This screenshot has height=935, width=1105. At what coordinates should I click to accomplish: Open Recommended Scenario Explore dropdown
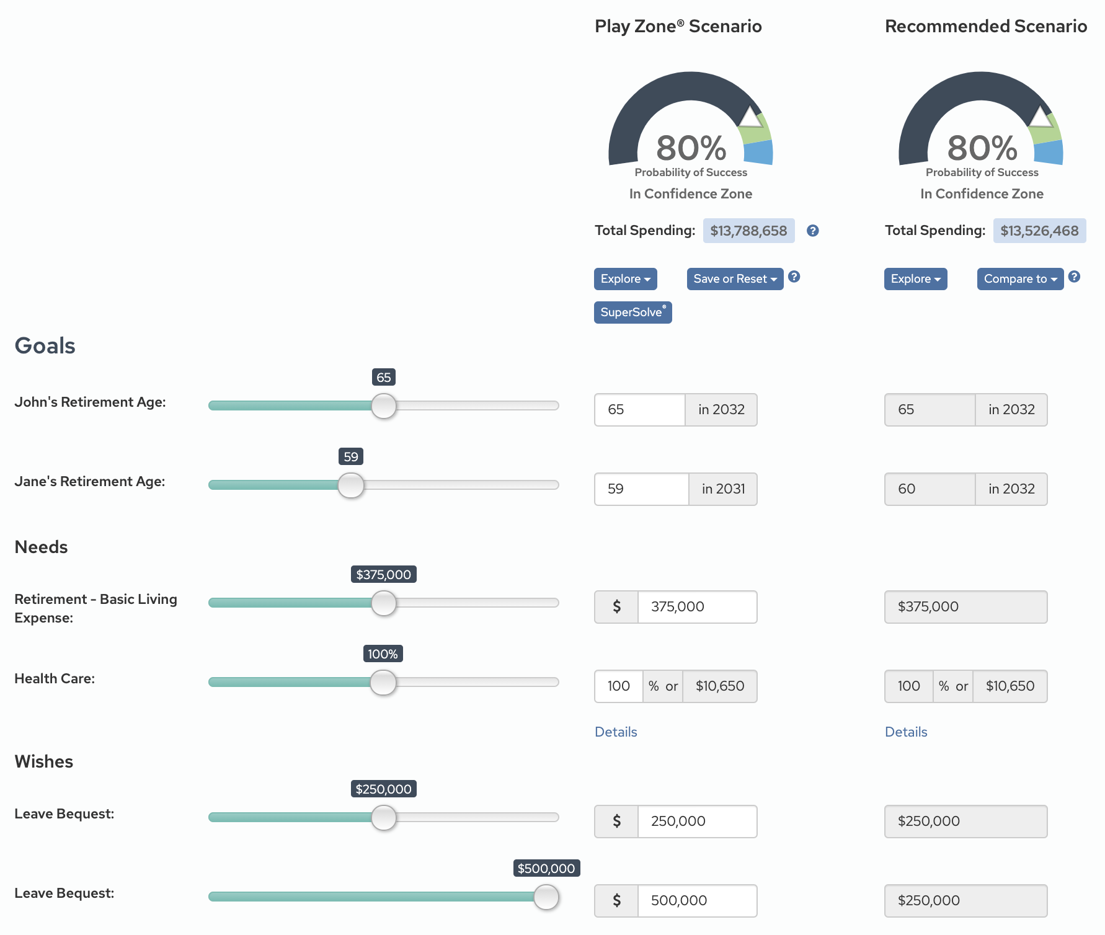[x=915, y=279]
